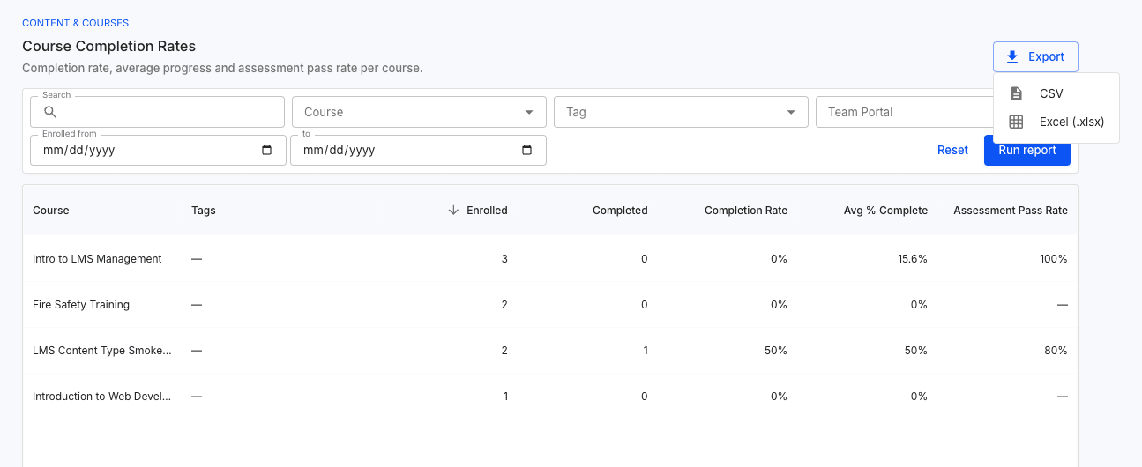The height and width of the screenshot is (467, 1142).
Task: Reset the report filters
Action: 952,150
